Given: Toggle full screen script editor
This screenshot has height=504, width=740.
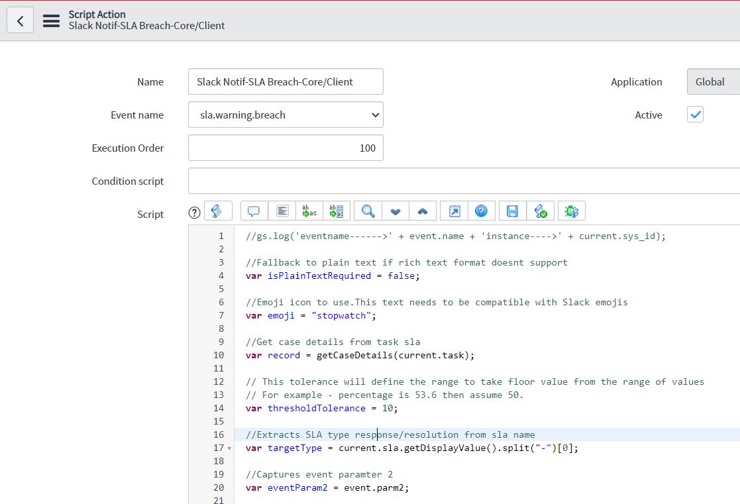Looking at the screenshot, I should pos(454,211).
